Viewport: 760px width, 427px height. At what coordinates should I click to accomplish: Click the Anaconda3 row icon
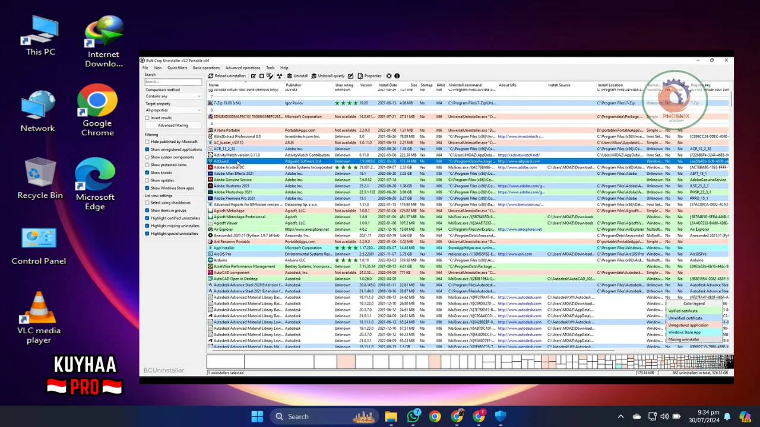tap(210, 235)
